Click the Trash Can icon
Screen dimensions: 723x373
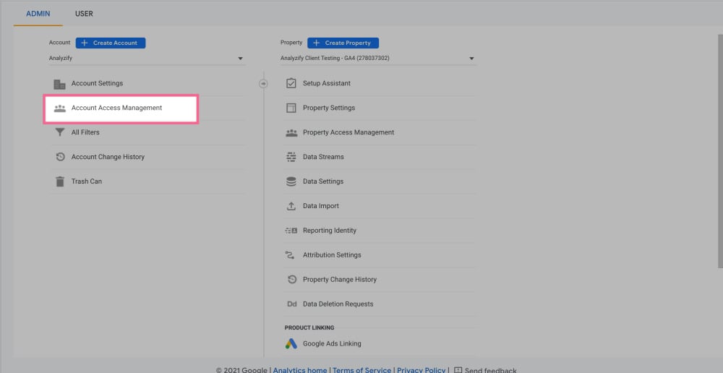tap(60, 181)
